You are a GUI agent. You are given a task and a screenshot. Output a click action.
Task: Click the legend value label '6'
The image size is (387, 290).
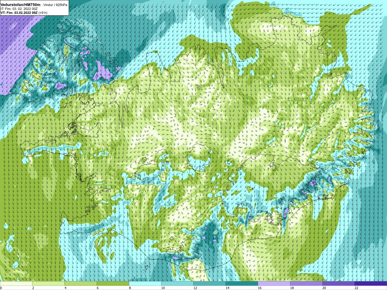point(98,288)
